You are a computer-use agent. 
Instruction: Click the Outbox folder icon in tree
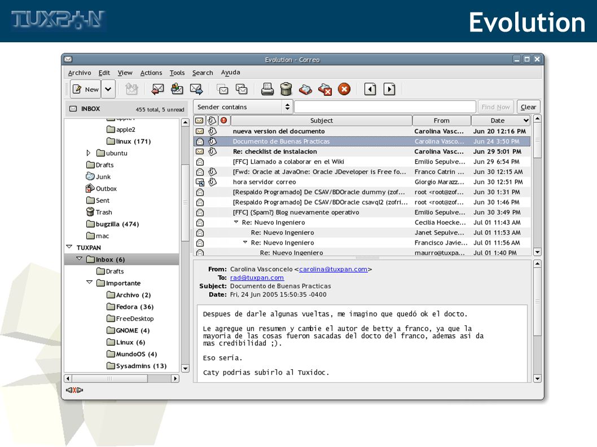click(90, 188)
